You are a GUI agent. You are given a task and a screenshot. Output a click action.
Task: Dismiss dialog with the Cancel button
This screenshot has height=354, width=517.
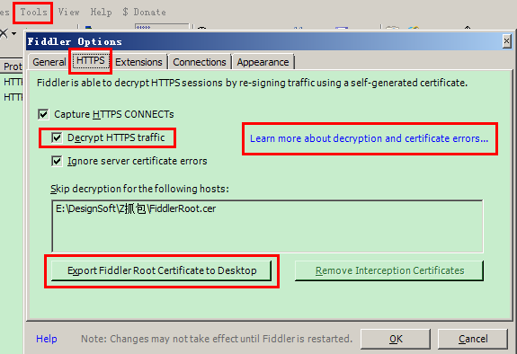pyautogui.click(x=473, y=339)
